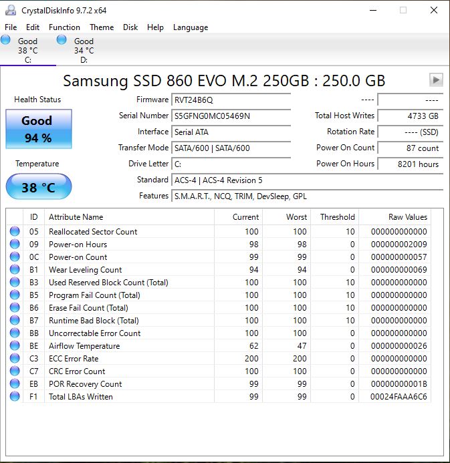Click status orb for CRC Error Count

(15, 371)
